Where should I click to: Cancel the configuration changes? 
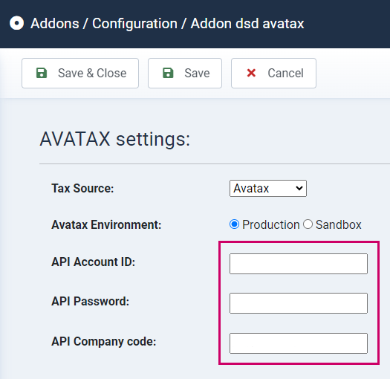273,73
